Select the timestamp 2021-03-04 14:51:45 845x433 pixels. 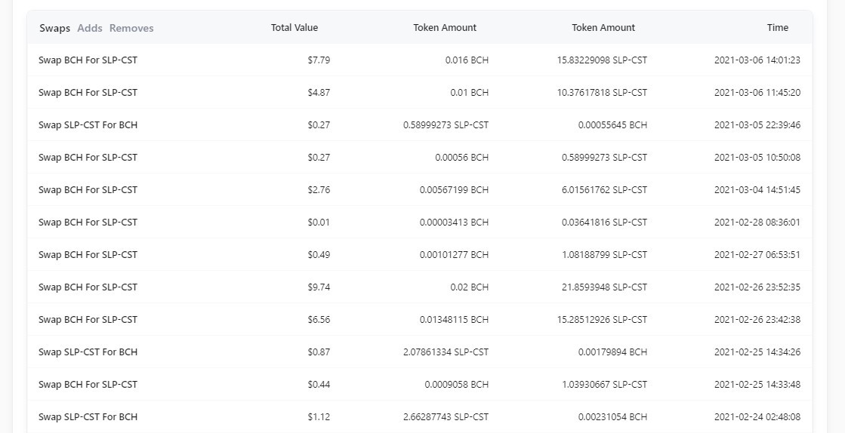pyautogui.click(x=757, y=189)
